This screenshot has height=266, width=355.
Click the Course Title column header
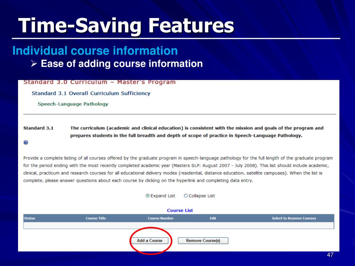(96, 218)
